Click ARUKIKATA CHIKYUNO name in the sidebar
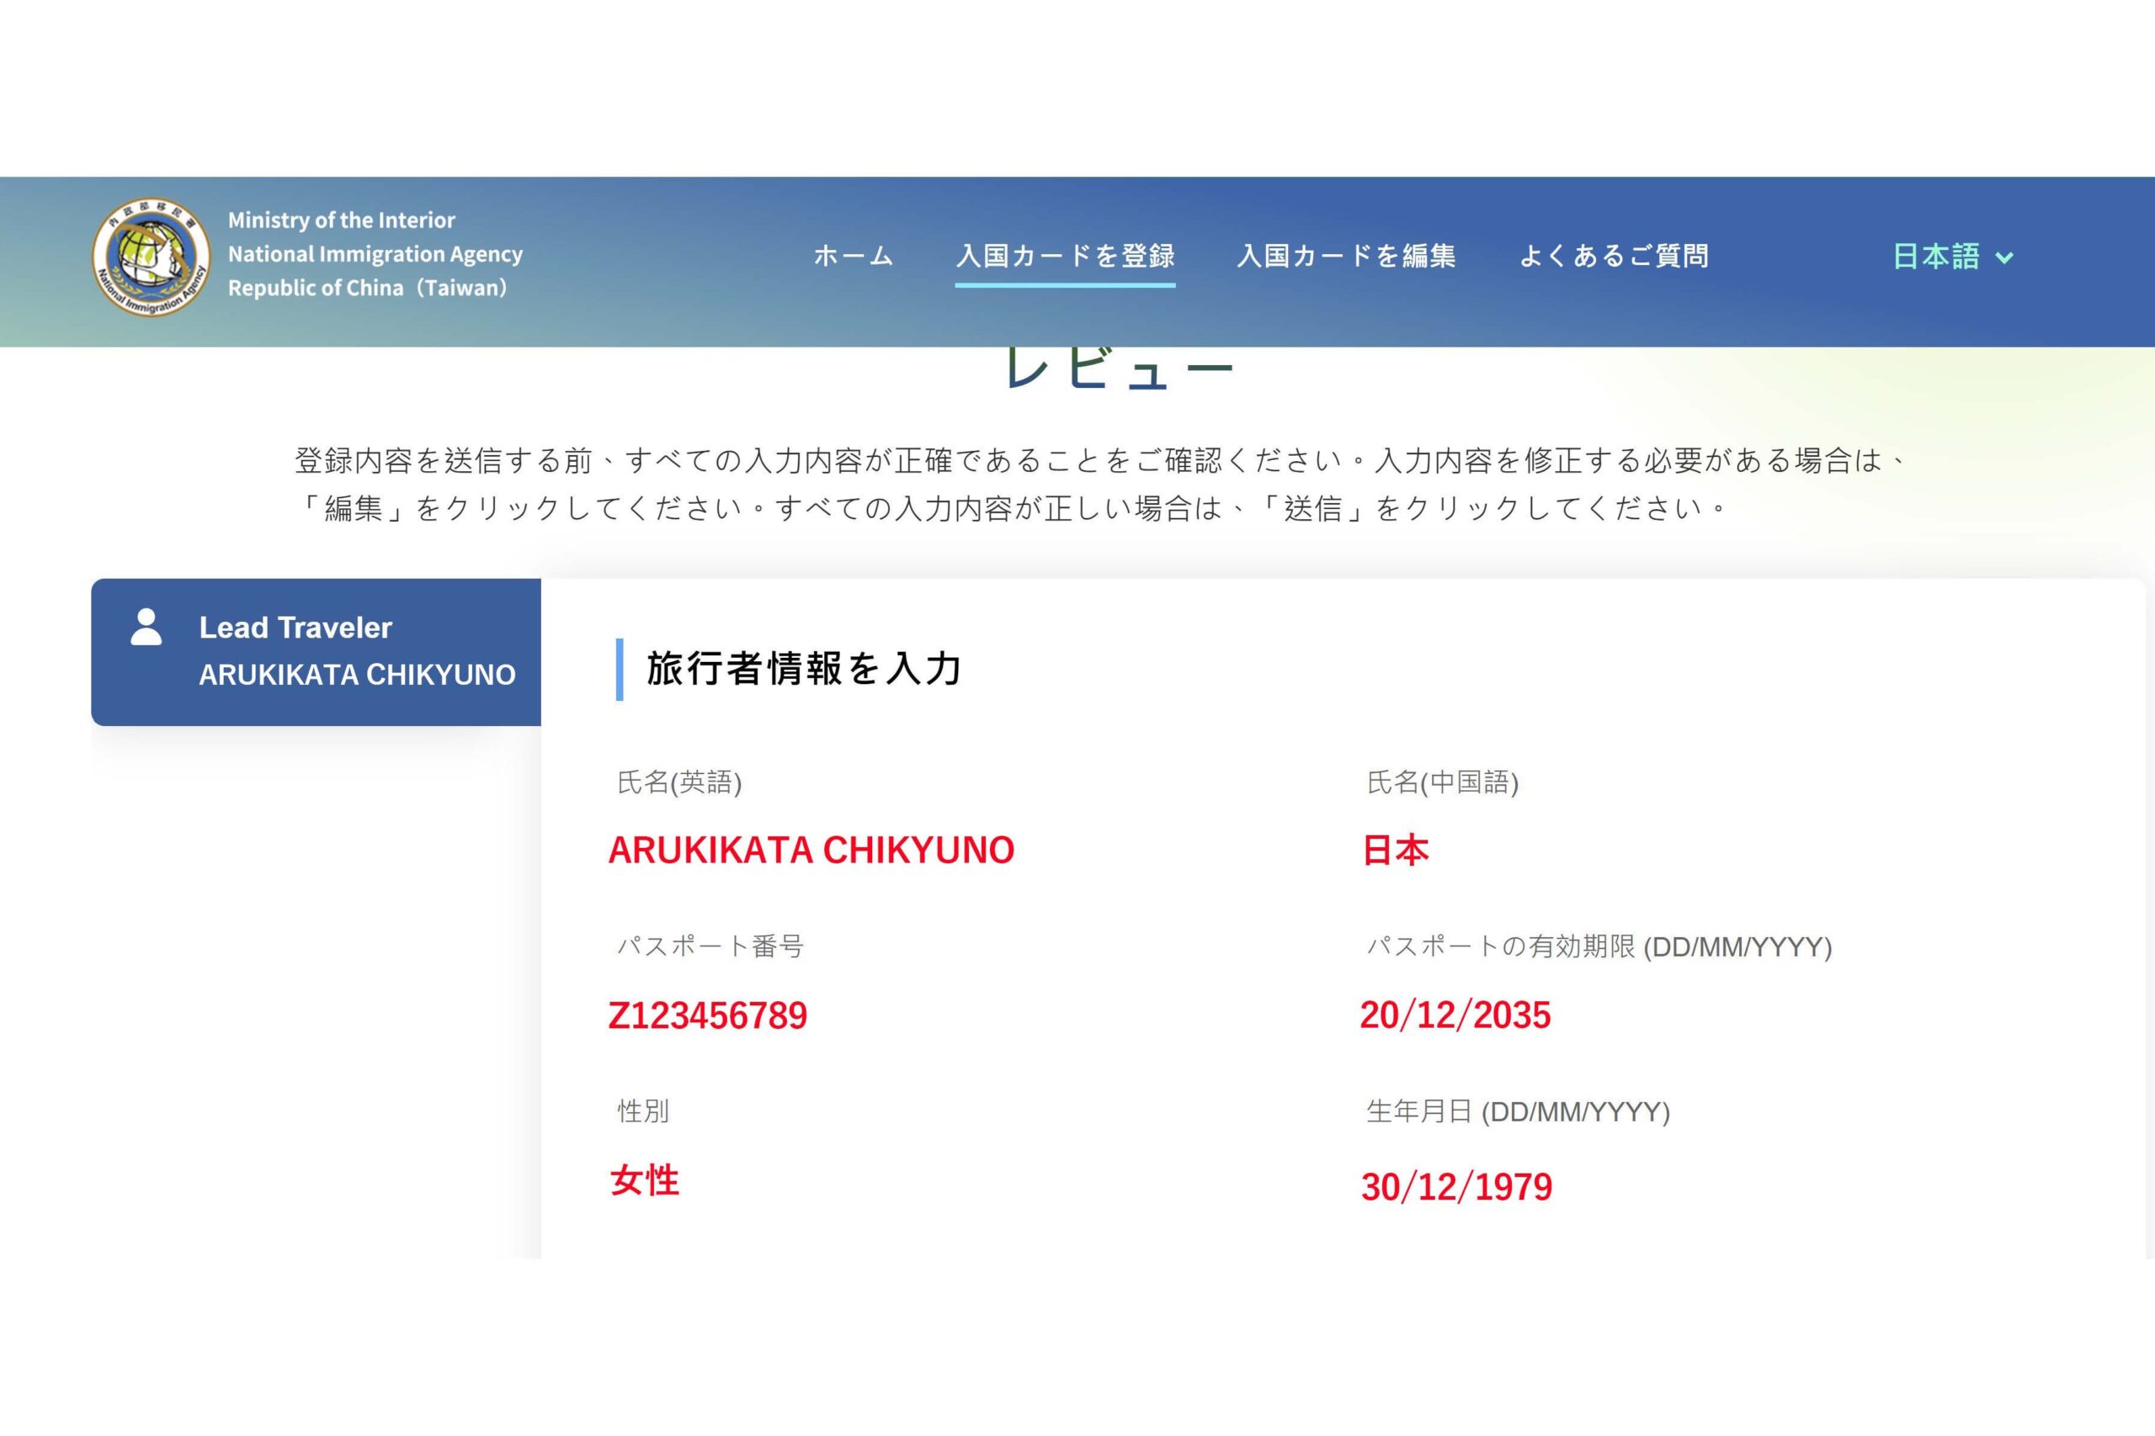 pos(356,675)
